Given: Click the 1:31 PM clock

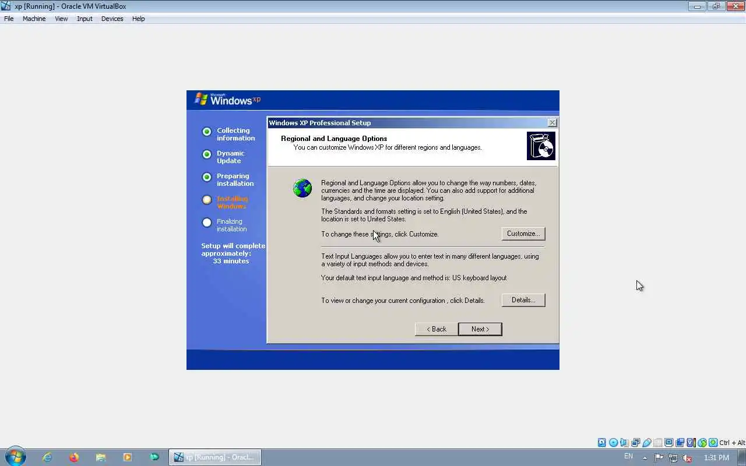Looking at the screenshot, I should (x=716, y=458).
